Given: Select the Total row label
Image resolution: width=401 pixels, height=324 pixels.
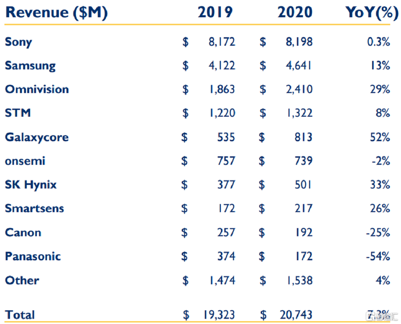Looking at the screenshot, I should coord(20,315).
